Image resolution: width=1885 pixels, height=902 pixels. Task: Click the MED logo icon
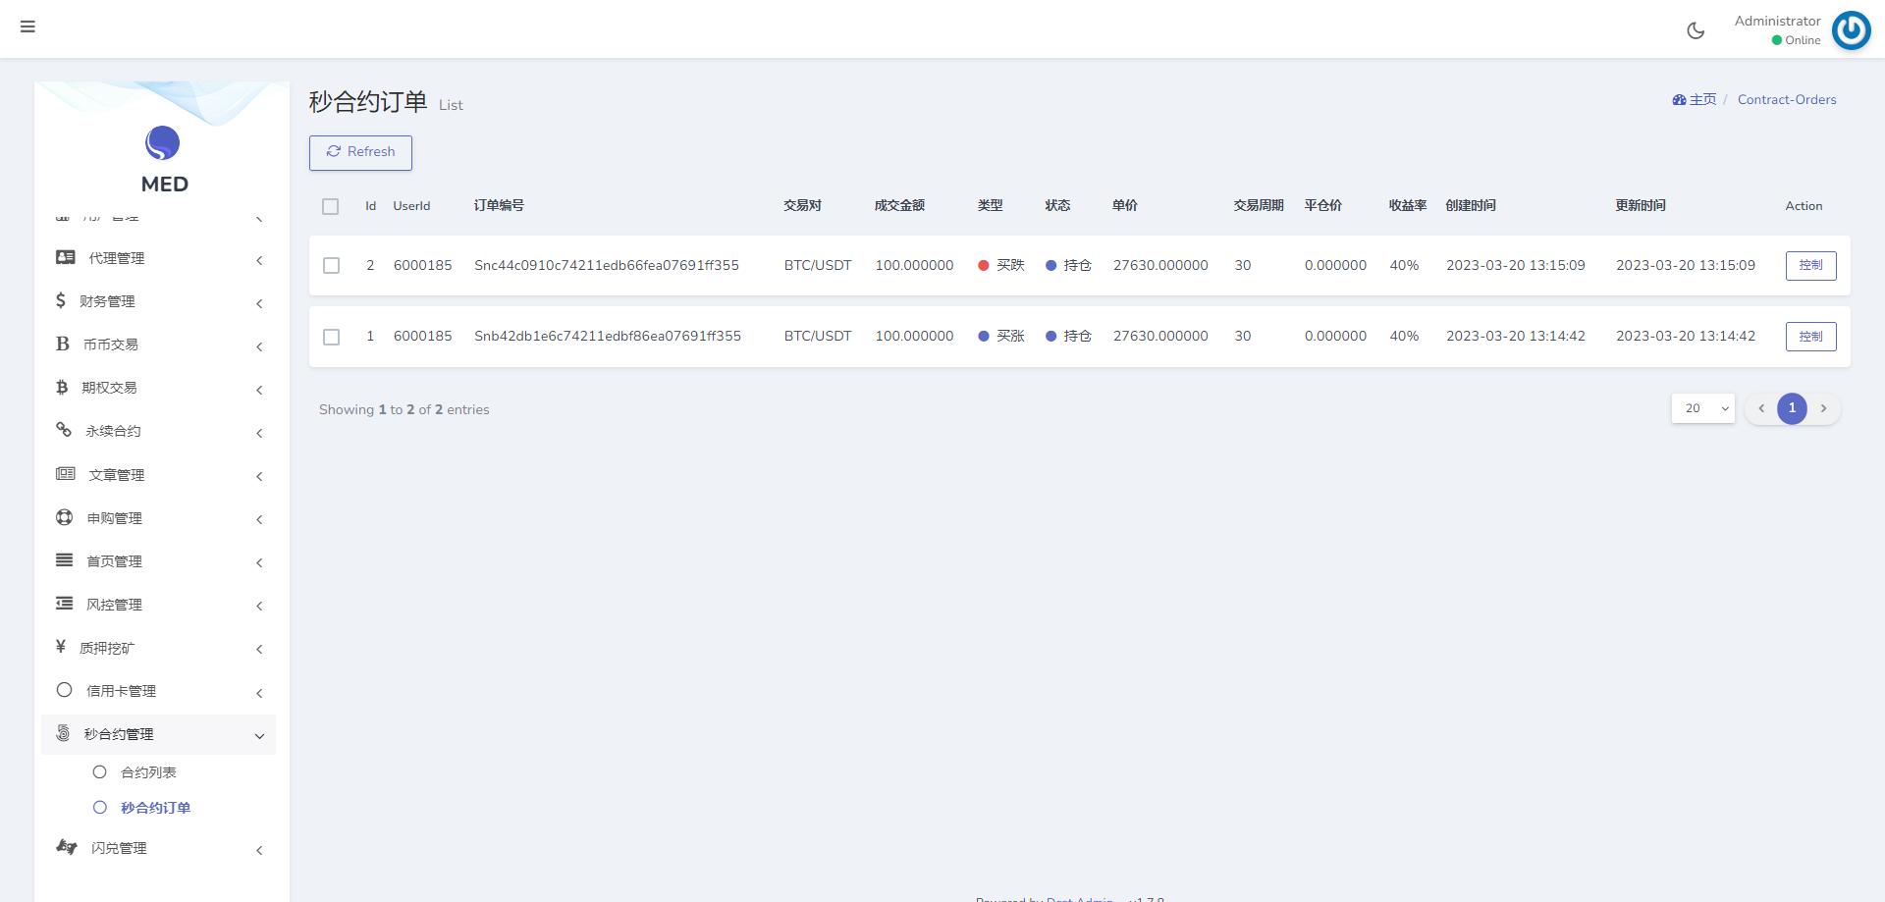pos(163,143)
